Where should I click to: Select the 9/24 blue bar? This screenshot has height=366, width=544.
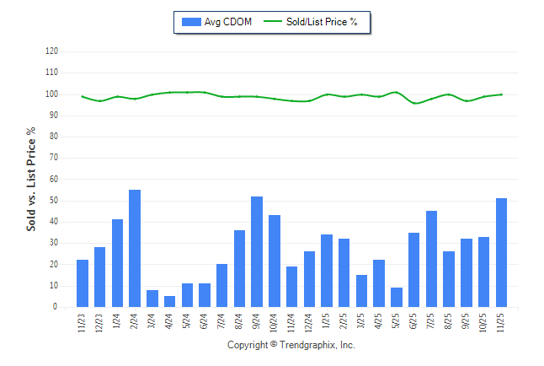[257, 252]
